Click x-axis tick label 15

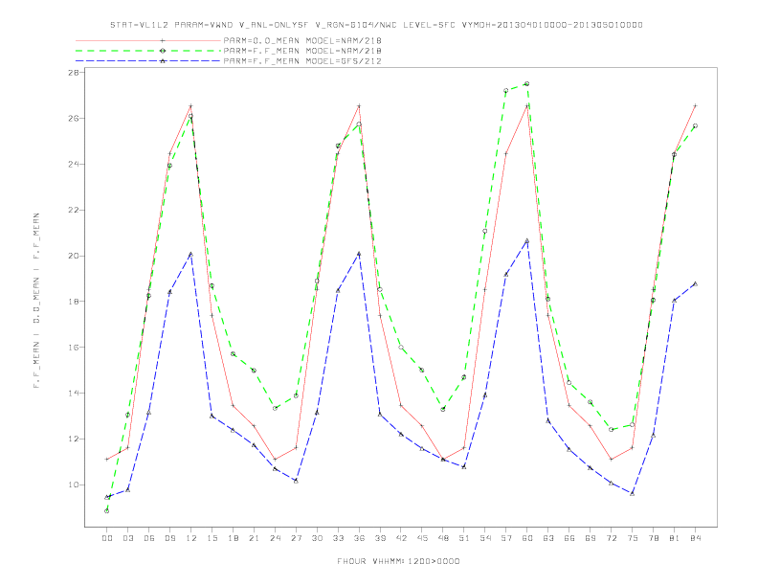tap(212, 538)
